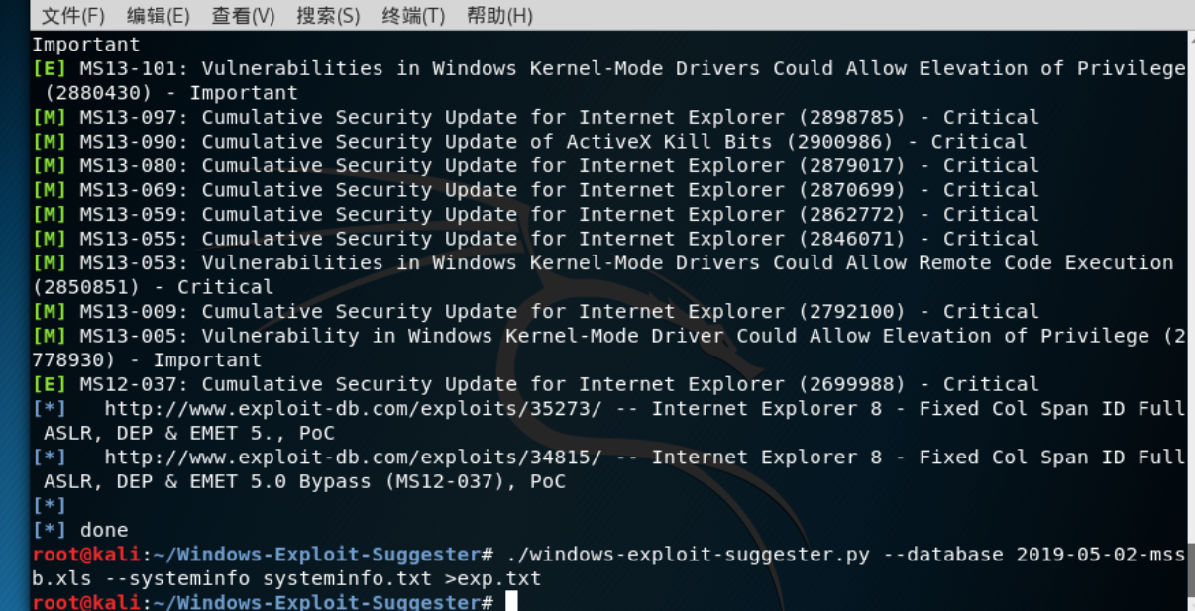Click the MS12-037 Cumulative Security Update line
1195x611 pixels.
[535, 384]
